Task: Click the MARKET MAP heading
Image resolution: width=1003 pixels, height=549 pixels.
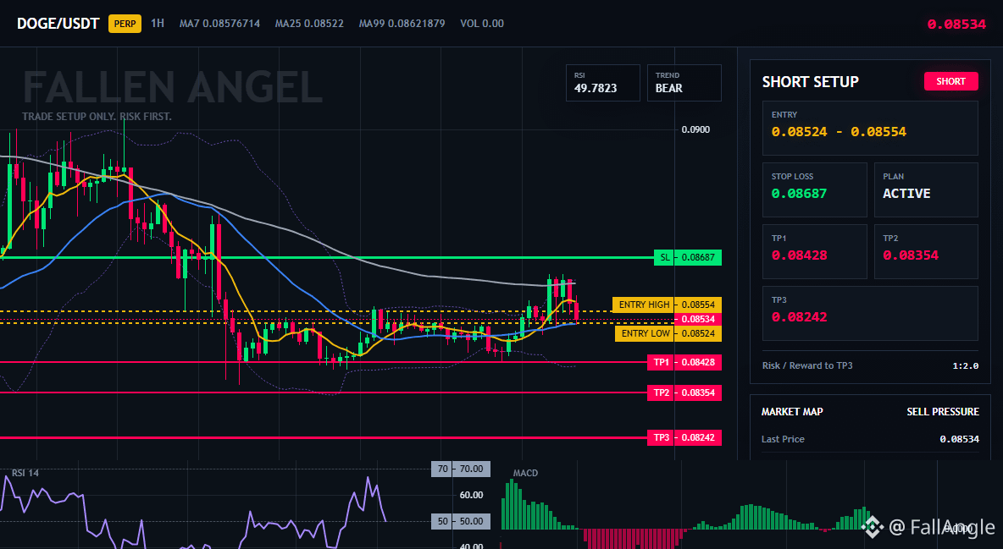Action: point(792,412)
